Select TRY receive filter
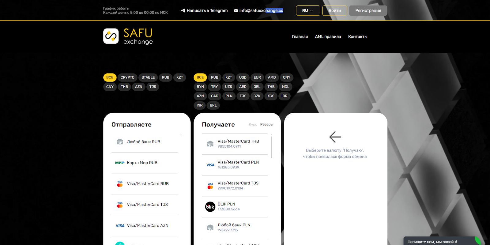The width and height of the screenshot is (490, 245). [214, 87]
